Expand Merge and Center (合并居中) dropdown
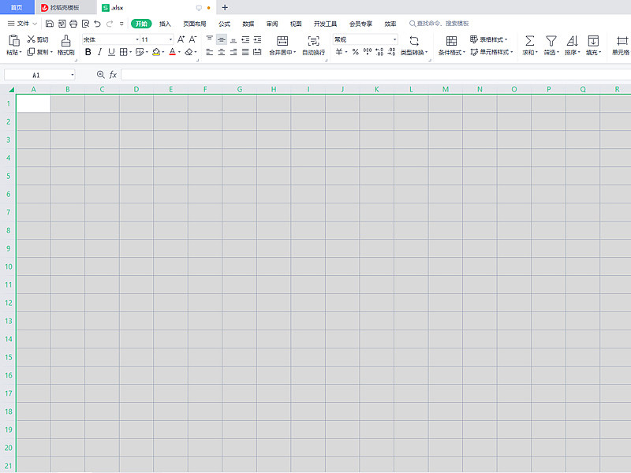631x473 pixels. click(294, 52)
